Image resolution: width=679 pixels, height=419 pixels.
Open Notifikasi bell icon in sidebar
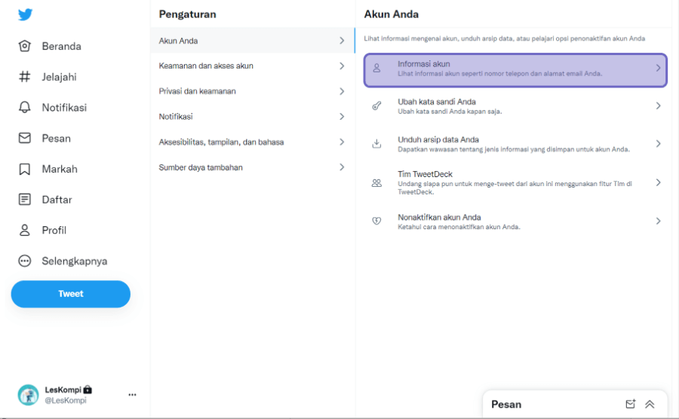tap(25, 107)
